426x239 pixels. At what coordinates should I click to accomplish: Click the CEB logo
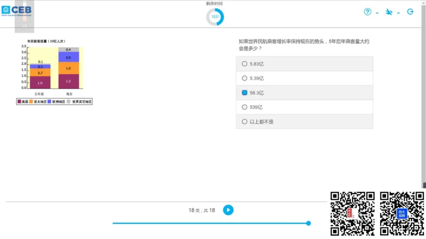[17, 11]
